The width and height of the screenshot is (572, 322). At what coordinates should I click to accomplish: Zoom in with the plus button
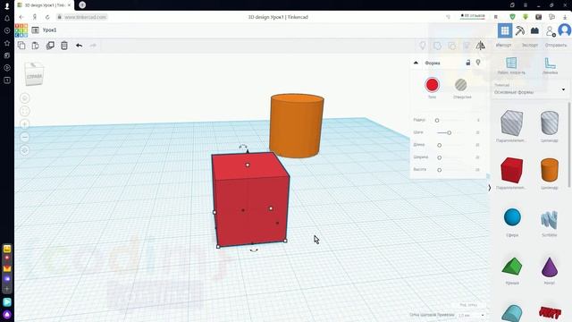coord(25,124)
